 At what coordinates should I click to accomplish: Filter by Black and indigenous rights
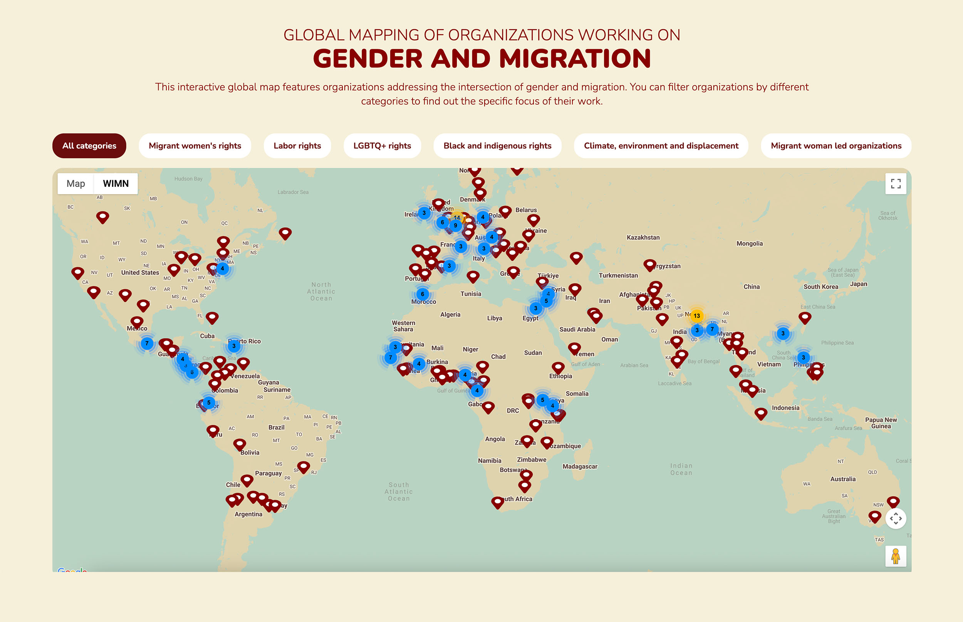(497, 146)
